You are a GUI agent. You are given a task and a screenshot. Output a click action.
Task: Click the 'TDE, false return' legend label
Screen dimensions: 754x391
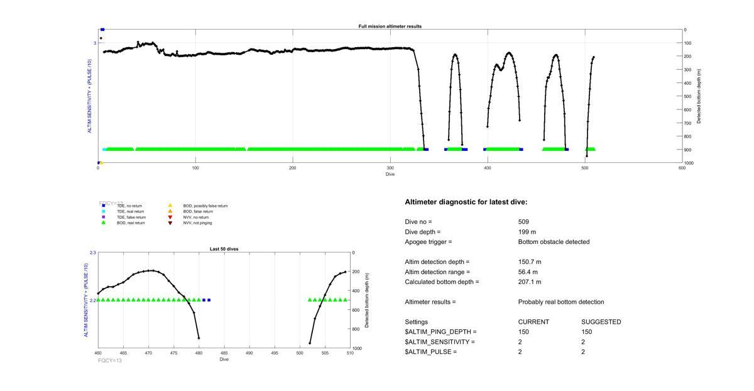click(x=131, y=217)
